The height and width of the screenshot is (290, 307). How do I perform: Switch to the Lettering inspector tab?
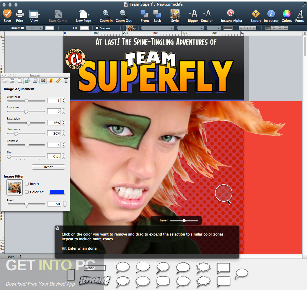[51, 80]
